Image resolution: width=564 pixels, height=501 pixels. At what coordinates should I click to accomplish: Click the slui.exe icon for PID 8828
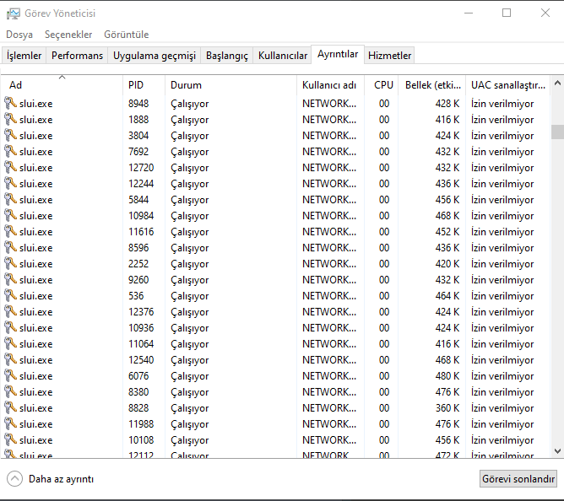pyautogui.click(x=10, y=408)
